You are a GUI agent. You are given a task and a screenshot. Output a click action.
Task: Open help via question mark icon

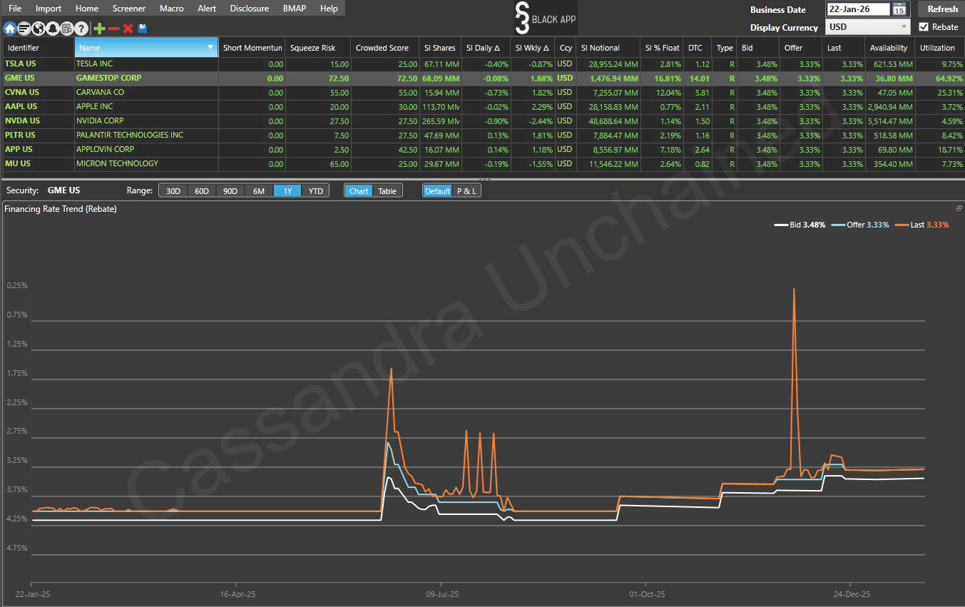tap(81, 29)
